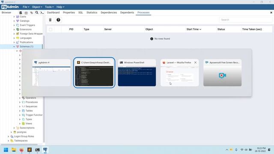Viewport: 274px width, 154px height.
Task: Switch to the SQL tab
Action: [x=80, y=12]
